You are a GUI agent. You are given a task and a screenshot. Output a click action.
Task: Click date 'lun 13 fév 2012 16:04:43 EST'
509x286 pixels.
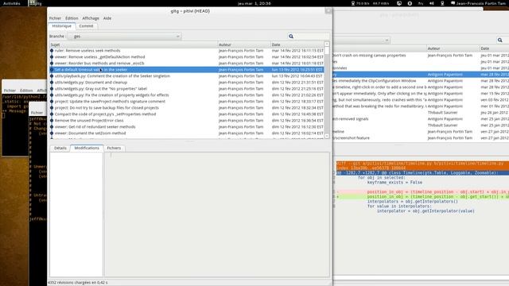pyautogui.click(x=297, y=76)
